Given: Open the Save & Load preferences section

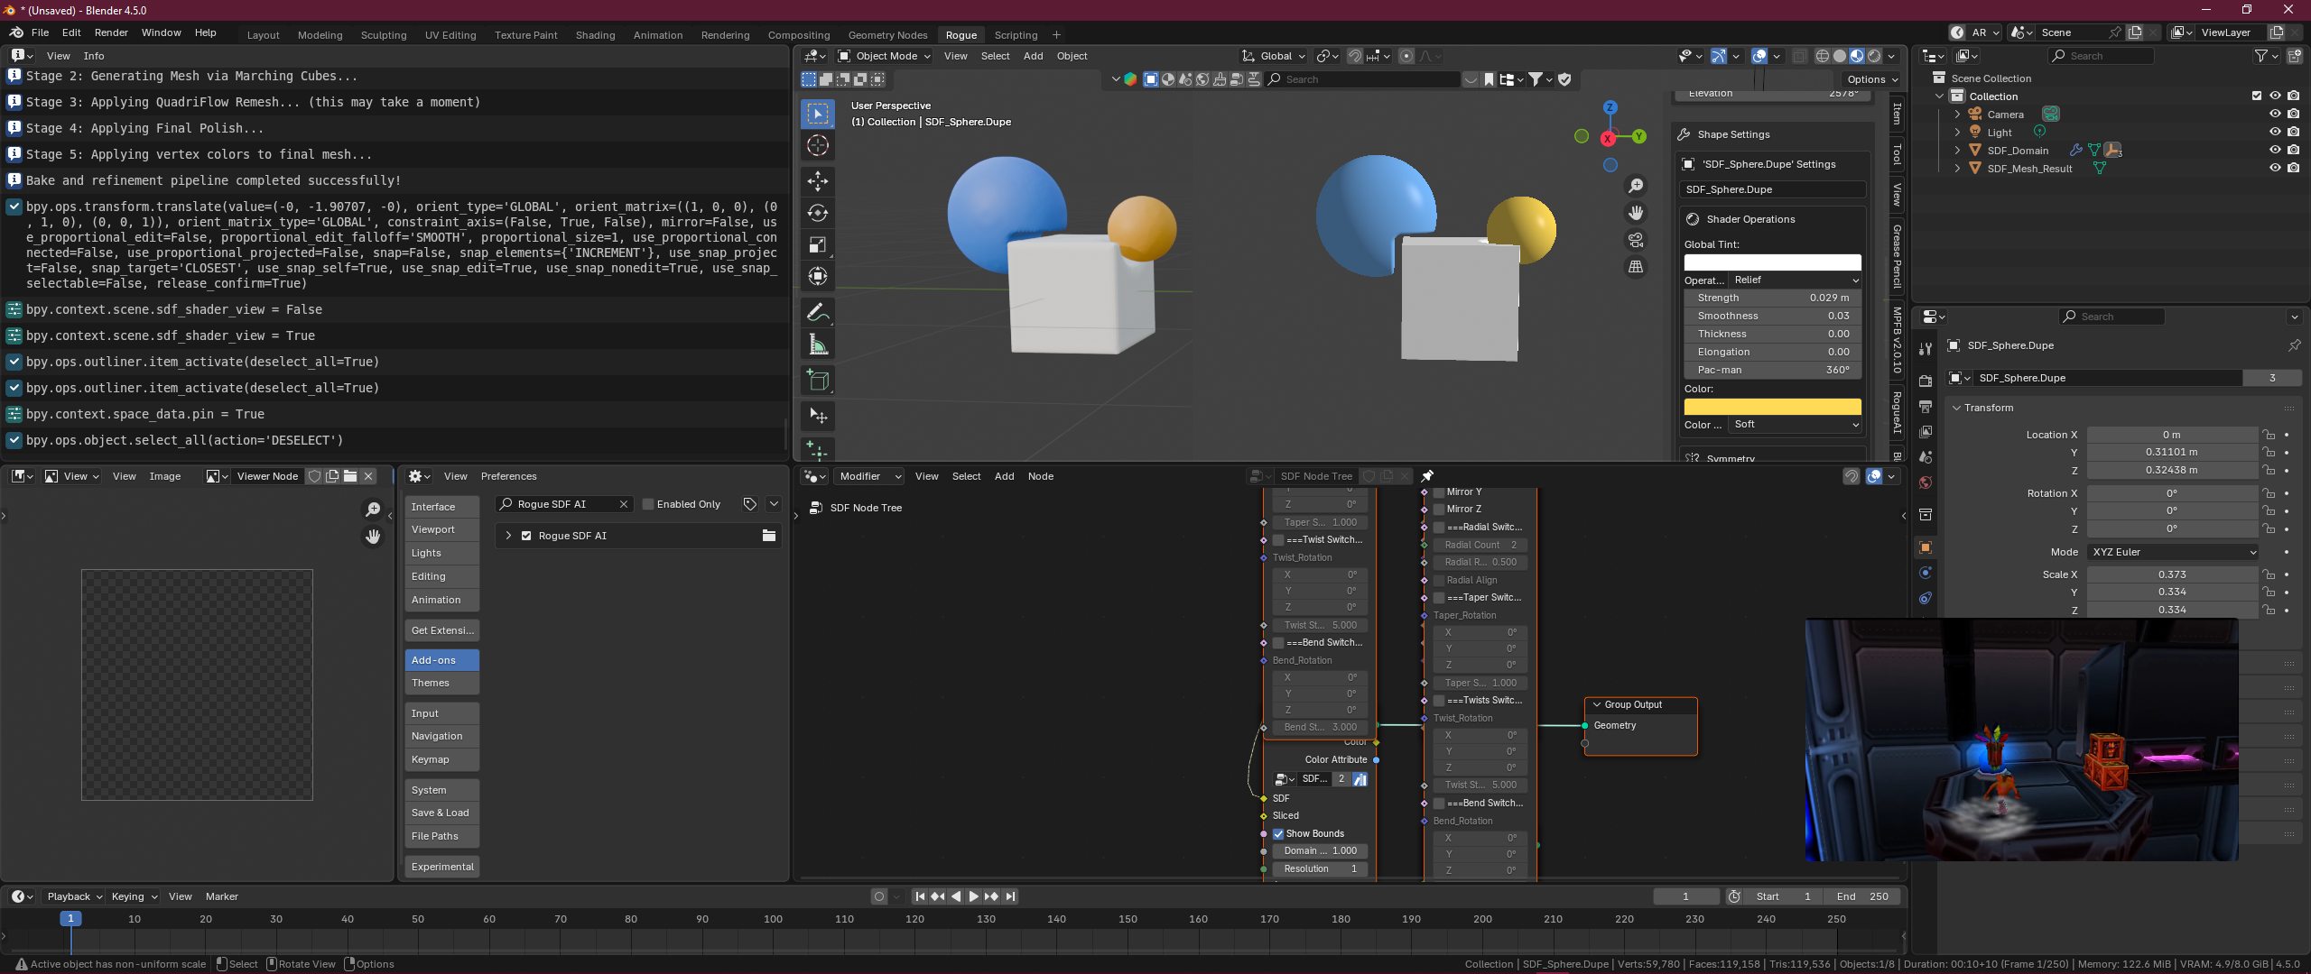Looking at the screenshot, I should [x=441, y=813].
